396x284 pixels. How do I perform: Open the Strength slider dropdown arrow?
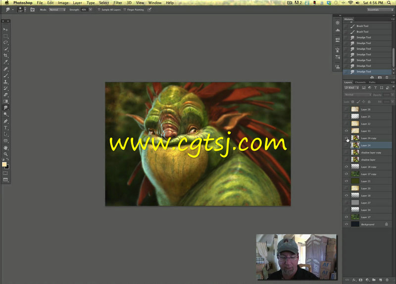point(91,9)
